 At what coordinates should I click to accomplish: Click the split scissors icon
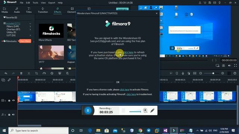29,73
